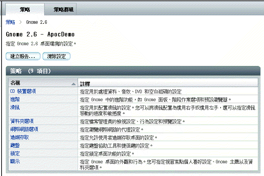Click description 指定檔案管理員的檢視設定

(x=132, y=122)
